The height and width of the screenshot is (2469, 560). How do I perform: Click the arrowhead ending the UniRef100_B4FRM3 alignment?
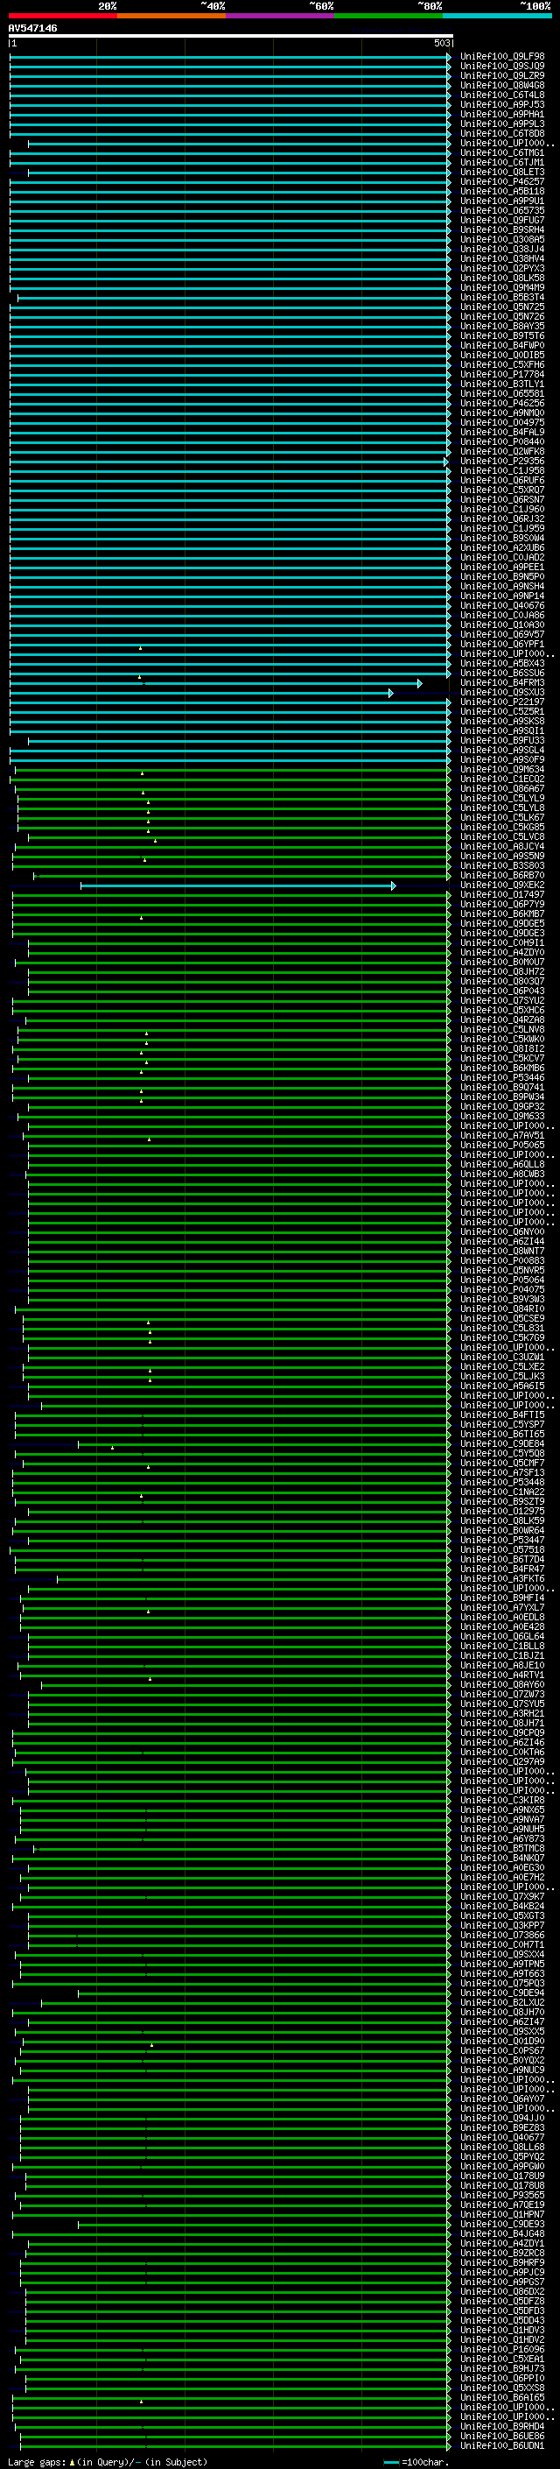pyautogui.click(x=419, y=683)
